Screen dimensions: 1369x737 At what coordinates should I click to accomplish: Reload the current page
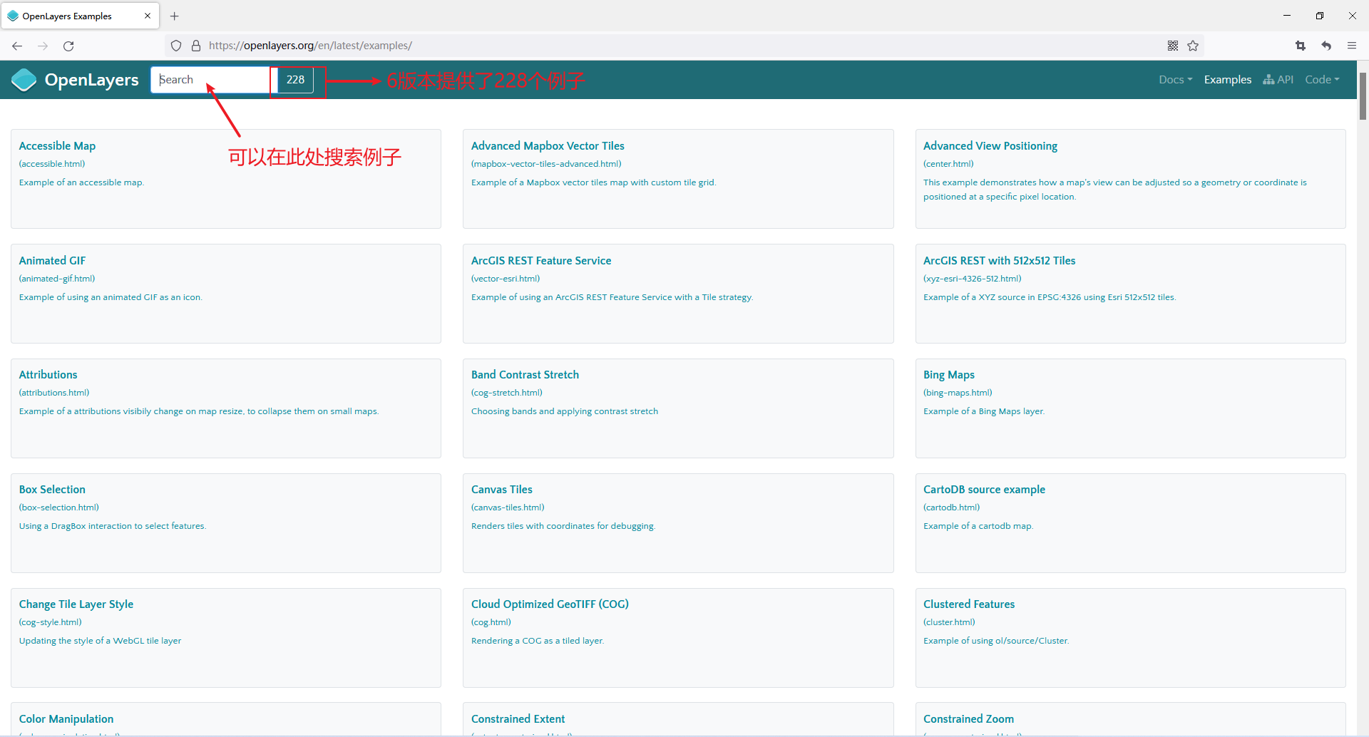tap(68, 46)
